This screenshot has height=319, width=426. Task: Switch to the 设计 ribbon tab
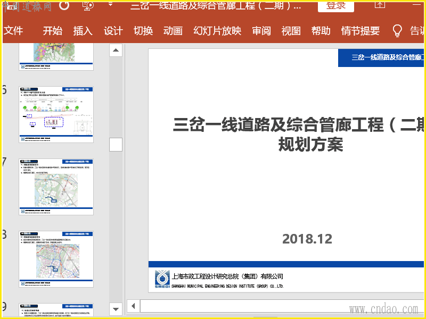click(113, 31)
